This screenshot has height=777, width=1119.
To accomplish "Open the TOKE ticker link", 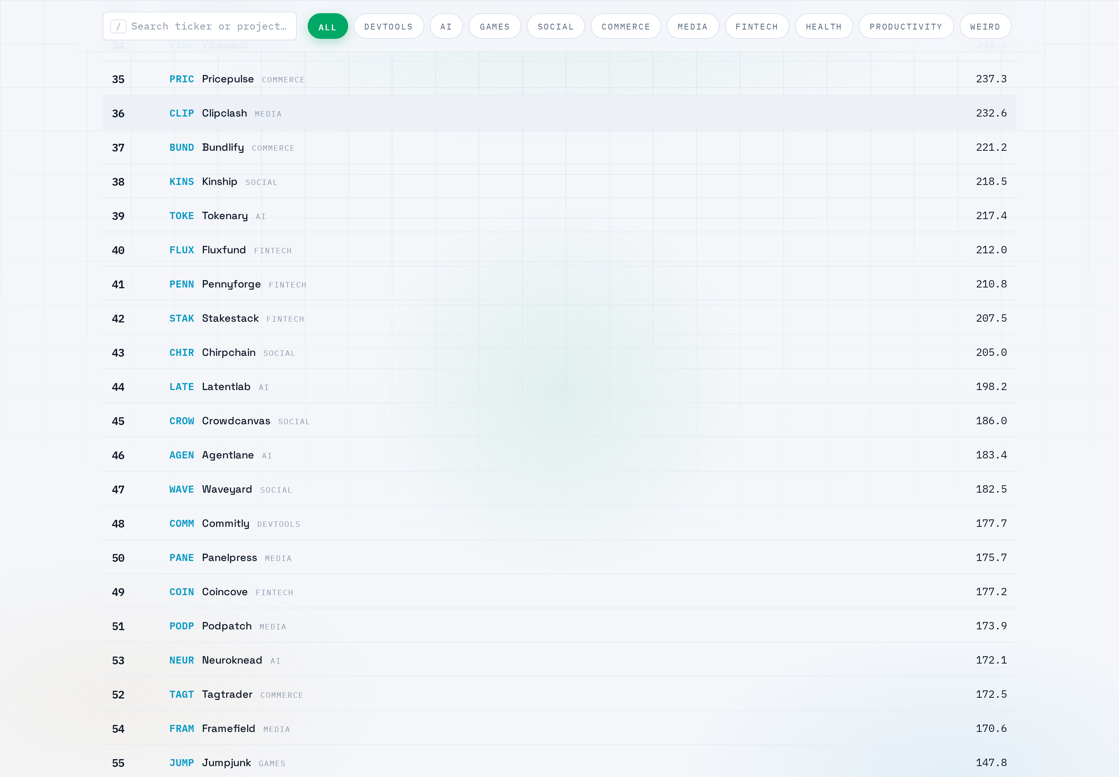I will click(x=181, y=216).
